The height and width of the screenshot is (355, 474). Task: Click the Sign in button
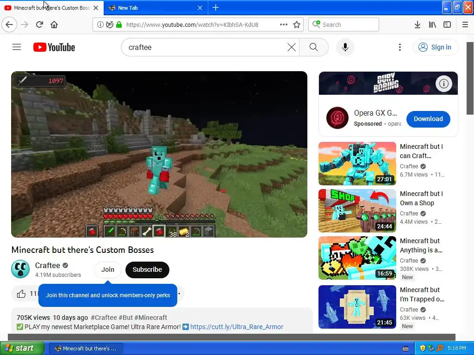pos(436,48)
